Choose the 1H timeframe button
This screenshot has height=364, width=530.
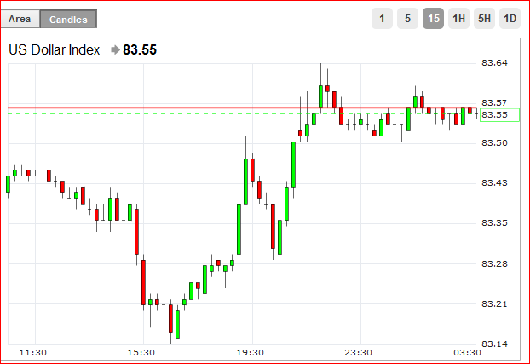(458, 18)
